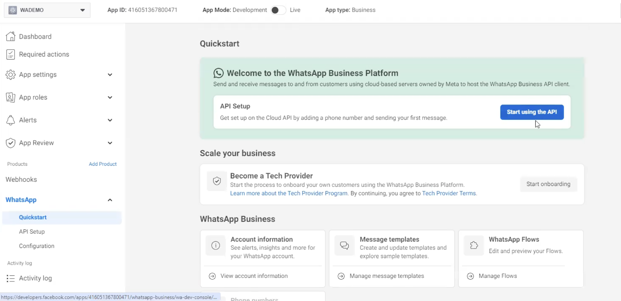The width and height of the screenshot is (621, 301).
Task: Expand the App roles section chevron
Action: click(x=110, y=97)
